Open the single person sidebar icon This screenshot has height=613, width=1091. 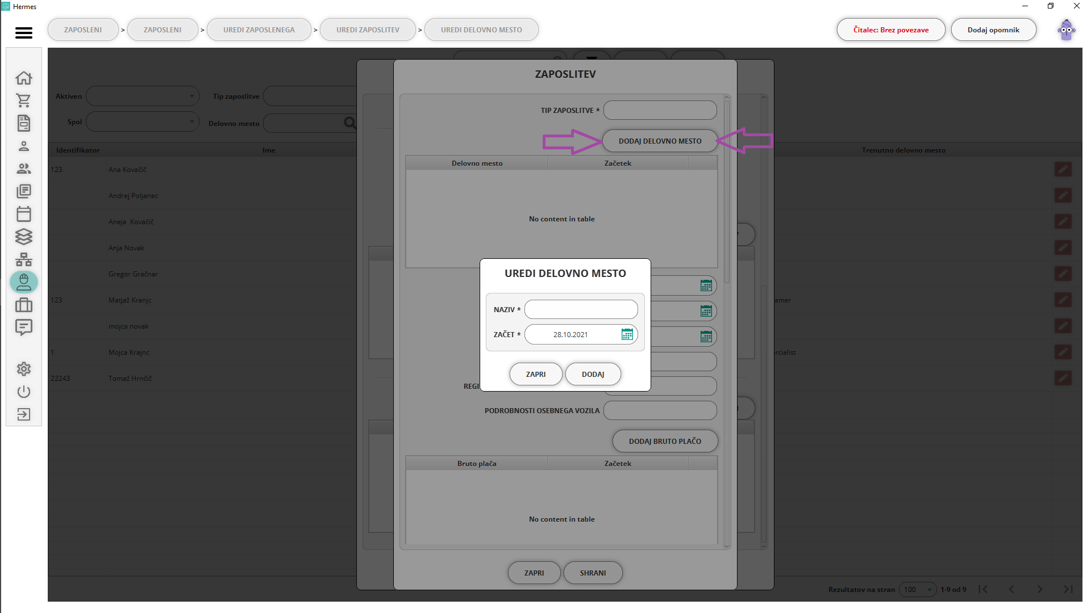pos(23,146)
